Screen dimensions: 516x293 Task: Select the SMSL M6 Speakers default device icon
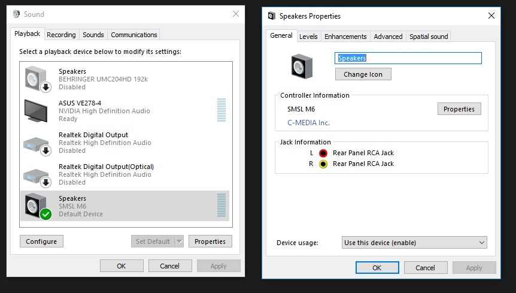(x=37, y=206)
